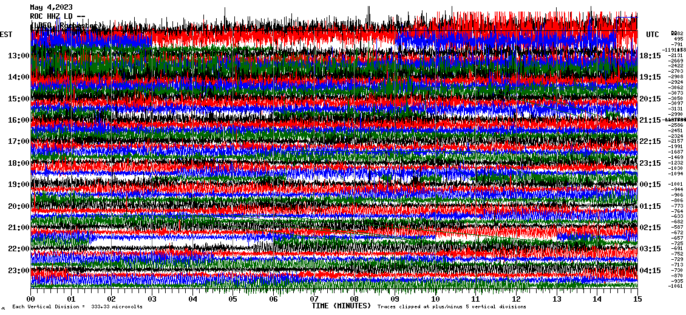
Task: Click the traces clipped footnote text
Action: [x=451, y=307]
